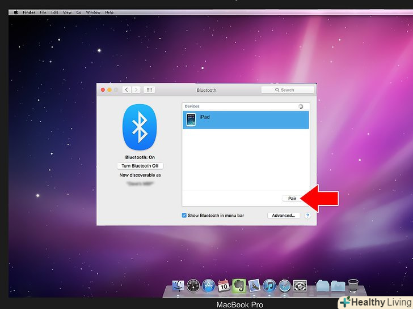Open Safari from the Dock
This screenshot has width=413, height=309.
coord(285,286)
